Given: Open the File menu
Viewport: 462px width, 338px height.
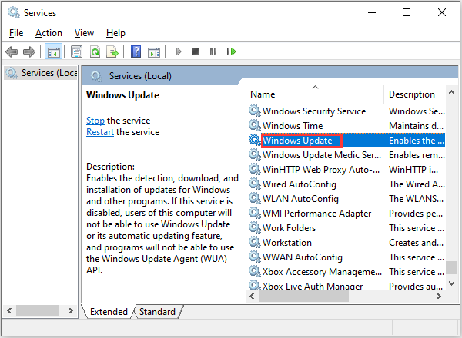Looking at the screenshot, I should 16,33.
